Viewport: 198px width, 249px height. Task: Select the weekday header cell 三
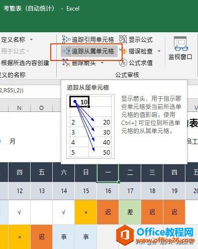(152, 172)
